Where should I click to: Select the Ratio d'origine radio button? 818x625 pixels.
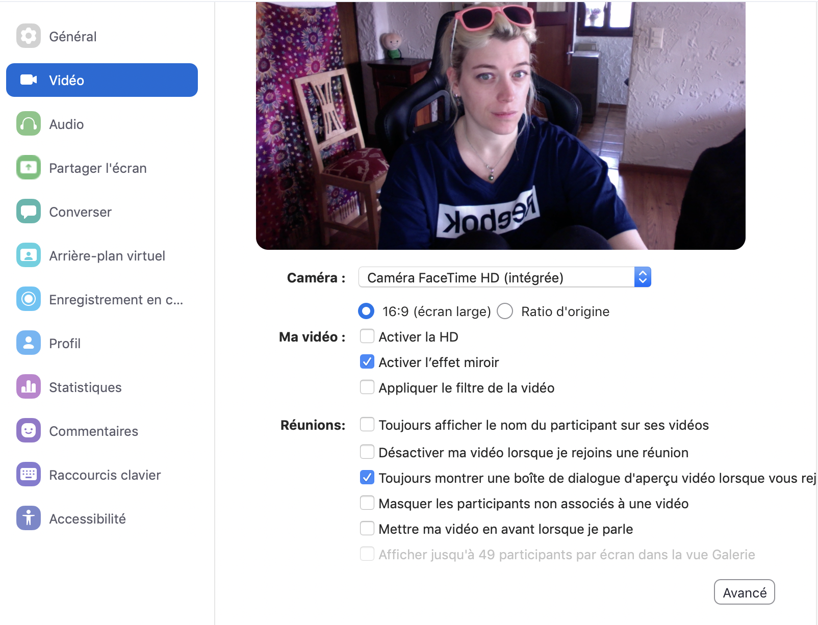[505, 311]
